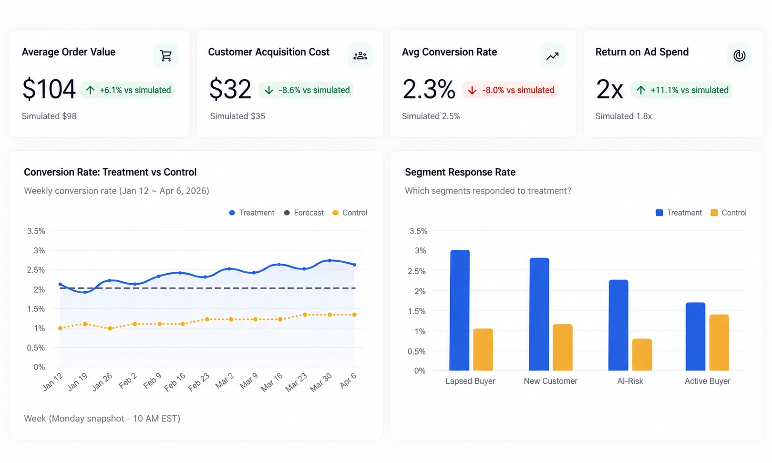The image size is (772, 463).
Task: Click the up arrow in the +11.1% badge
Action: [641, 90]
